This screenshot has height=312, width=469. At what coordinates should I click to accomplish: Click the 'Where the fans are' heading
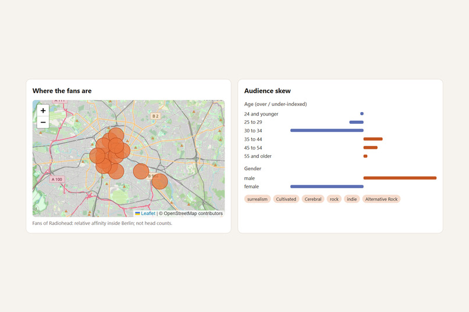[62, 91]
